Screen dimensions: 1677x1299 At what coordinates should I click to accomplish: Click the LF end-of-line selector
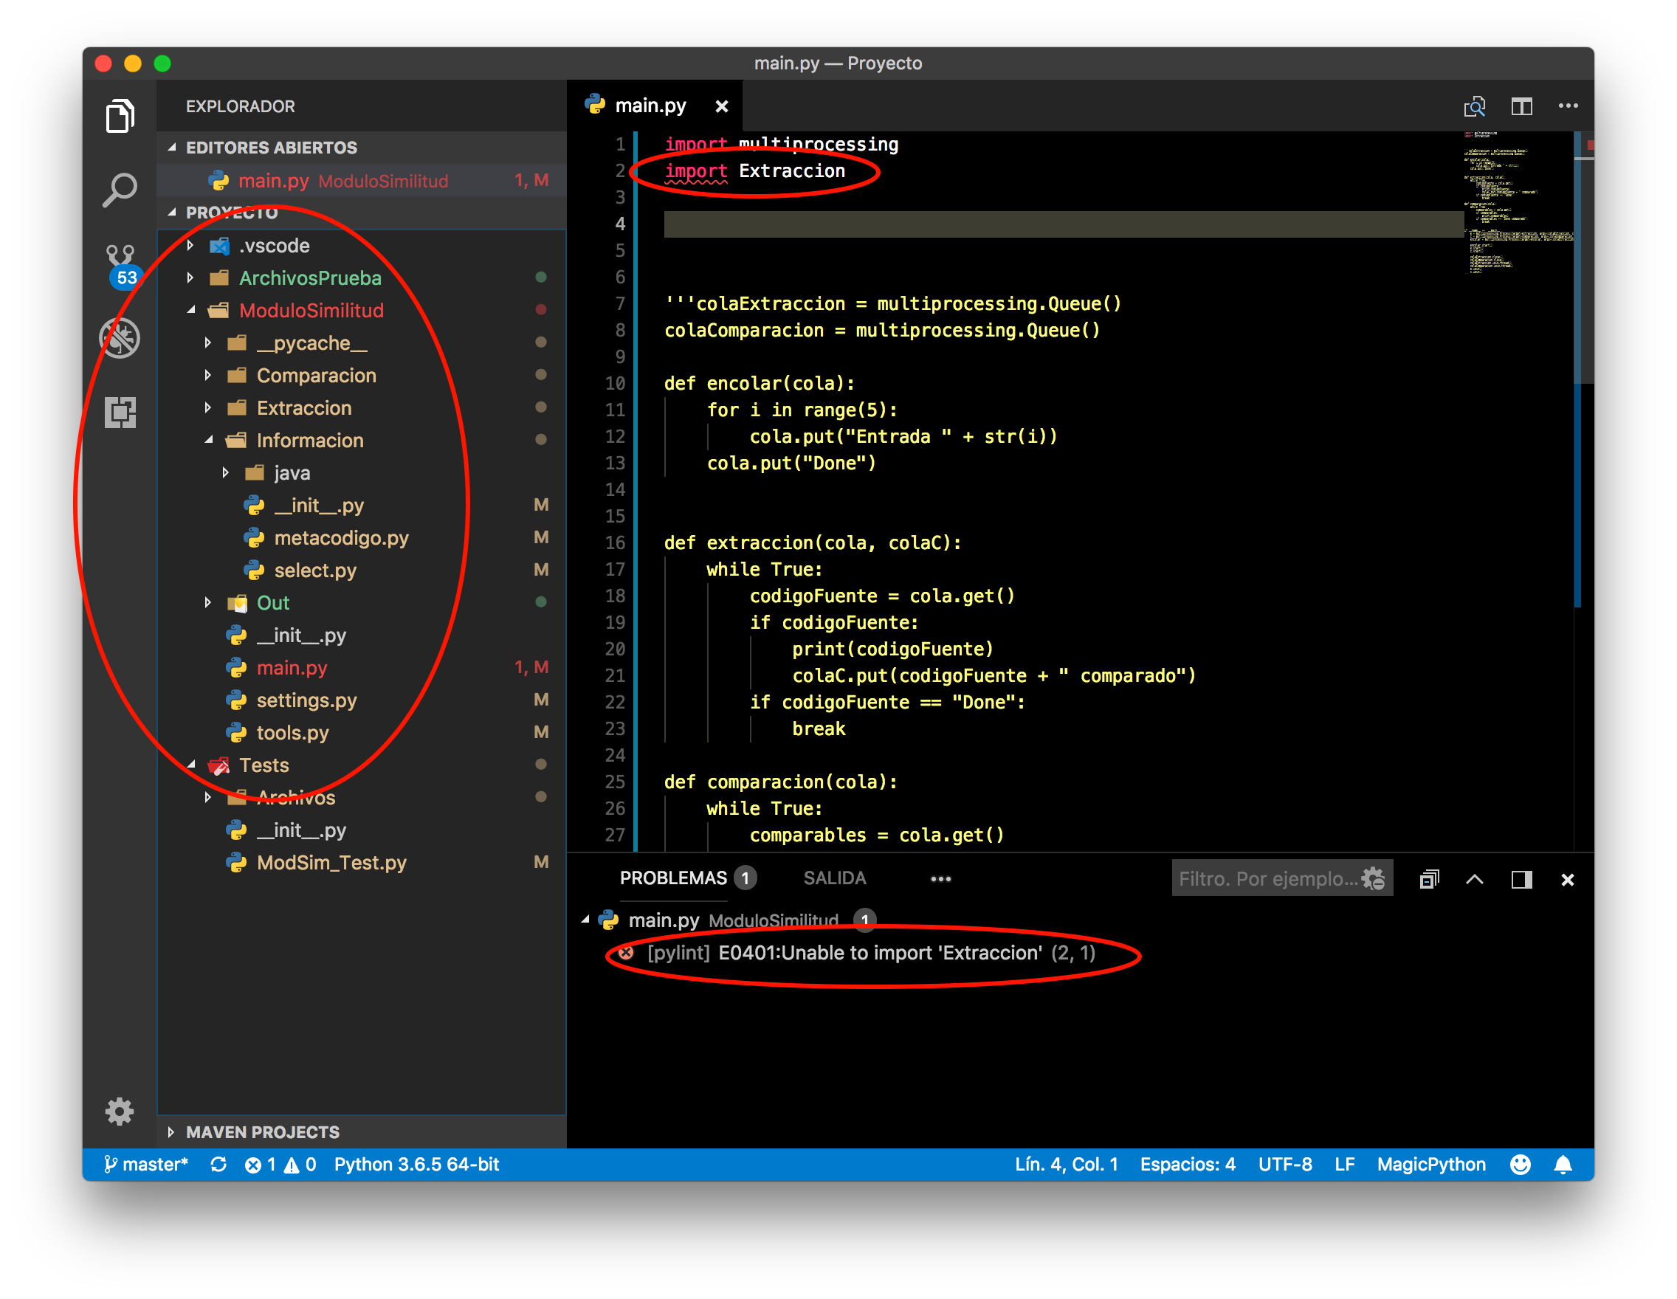click(1345, 1165)
